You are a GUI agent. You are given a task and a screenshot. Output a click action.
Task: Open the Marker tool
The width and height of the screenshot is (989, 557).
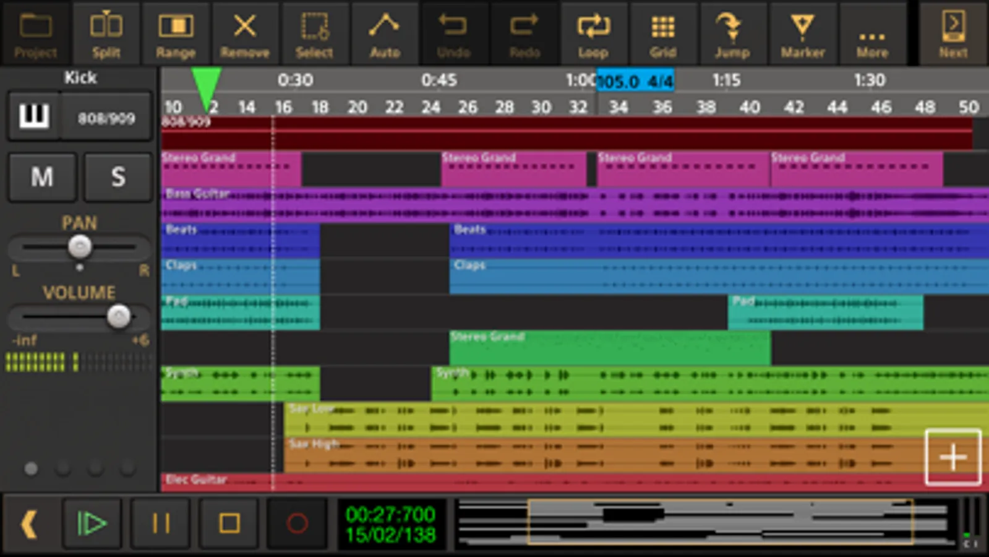click(802, 34)
